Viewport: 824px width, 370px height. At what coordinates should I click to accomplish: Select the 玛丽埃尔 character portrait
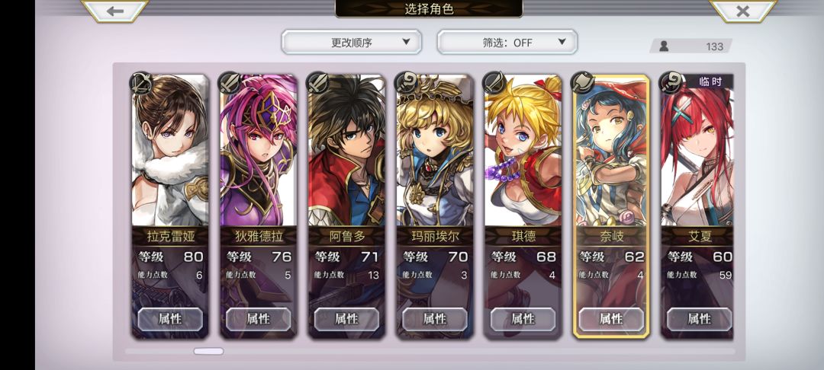435,151
